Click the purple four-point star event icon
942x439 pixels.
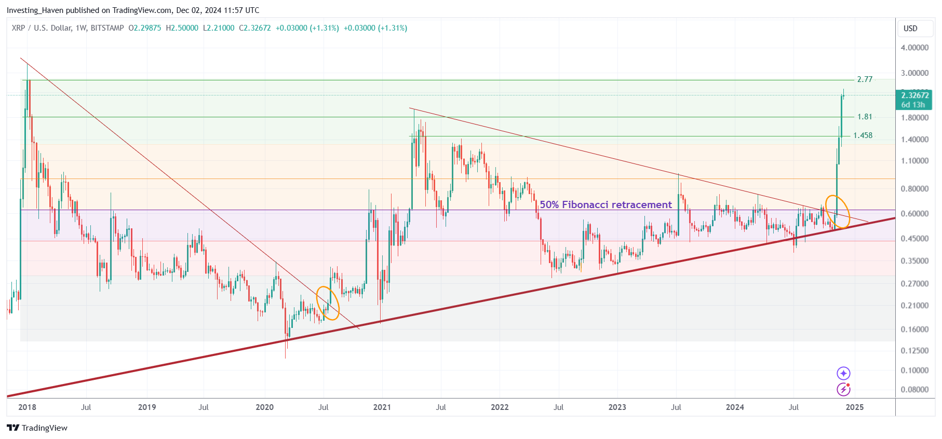(843, 373)
